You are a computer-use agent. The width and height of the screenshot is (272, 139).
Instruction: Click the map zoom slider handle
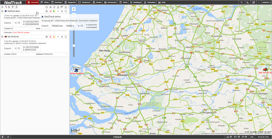(x=74, y=46)
